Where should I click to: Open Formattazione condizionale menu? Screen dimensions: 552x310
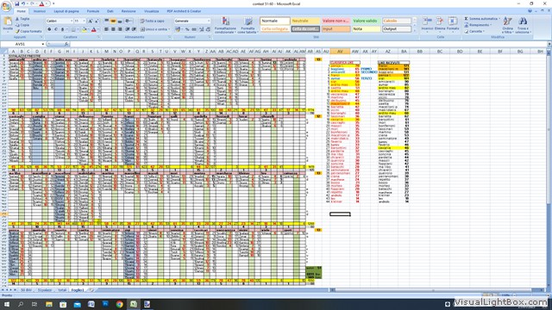(x=225, y=25)
